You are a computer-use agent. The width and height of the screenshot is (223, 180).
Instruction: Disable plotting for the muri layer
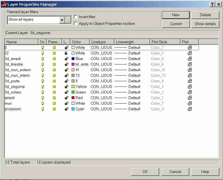pyautogui.click(x=190, y=103)
